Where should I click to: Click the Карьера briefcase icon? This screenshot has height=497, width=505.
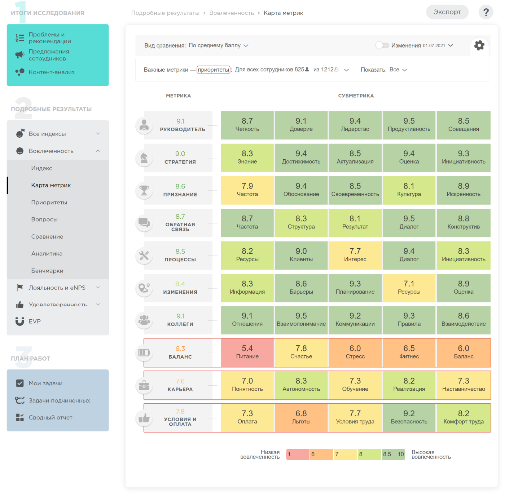(x=144, y=385)
